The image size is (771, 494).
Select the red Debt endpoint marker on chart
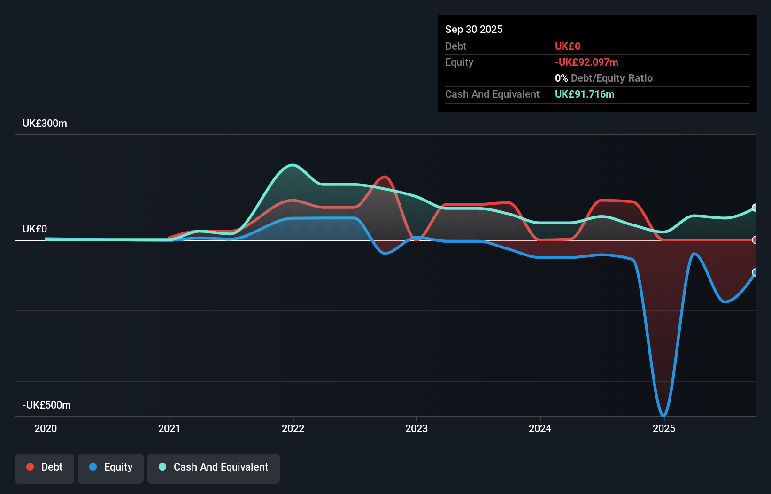[x=755, y=240]
